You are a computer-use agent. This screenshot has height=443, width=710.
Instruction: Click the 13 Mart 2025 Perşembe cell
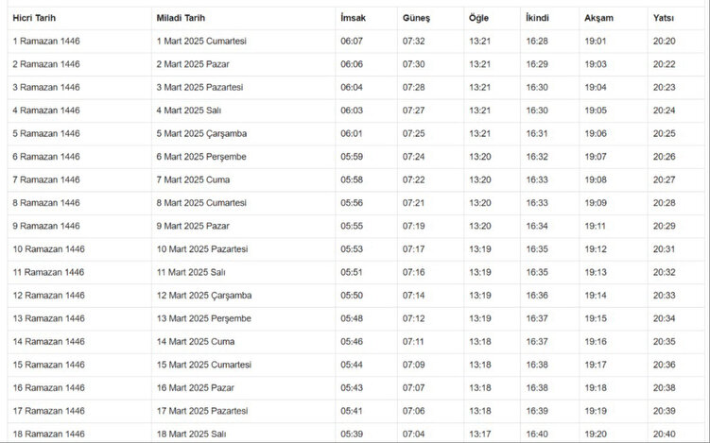click(x=205, y=318)
